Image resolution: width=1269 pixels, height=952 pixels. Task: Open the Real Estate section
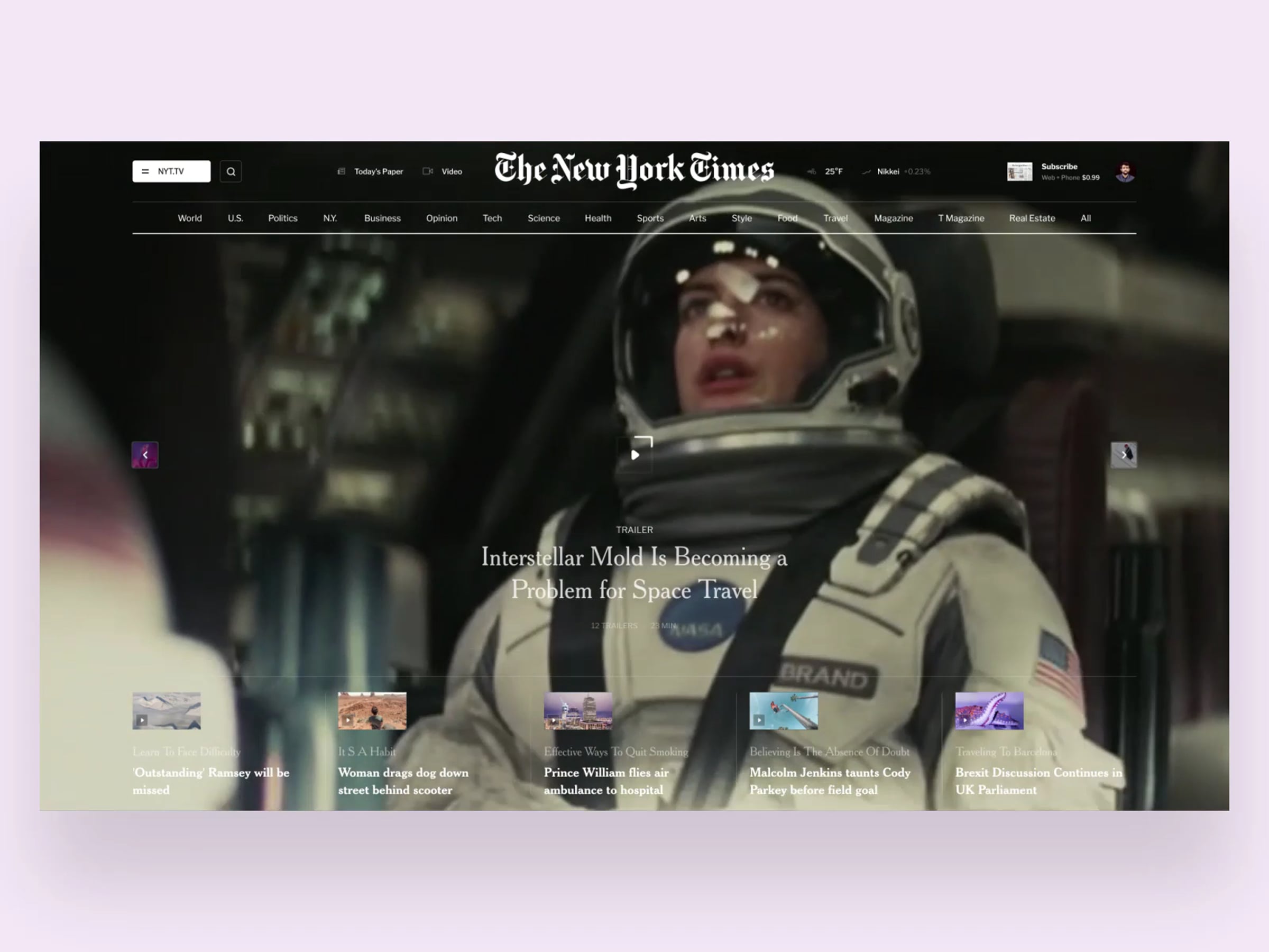point(1032,218)
